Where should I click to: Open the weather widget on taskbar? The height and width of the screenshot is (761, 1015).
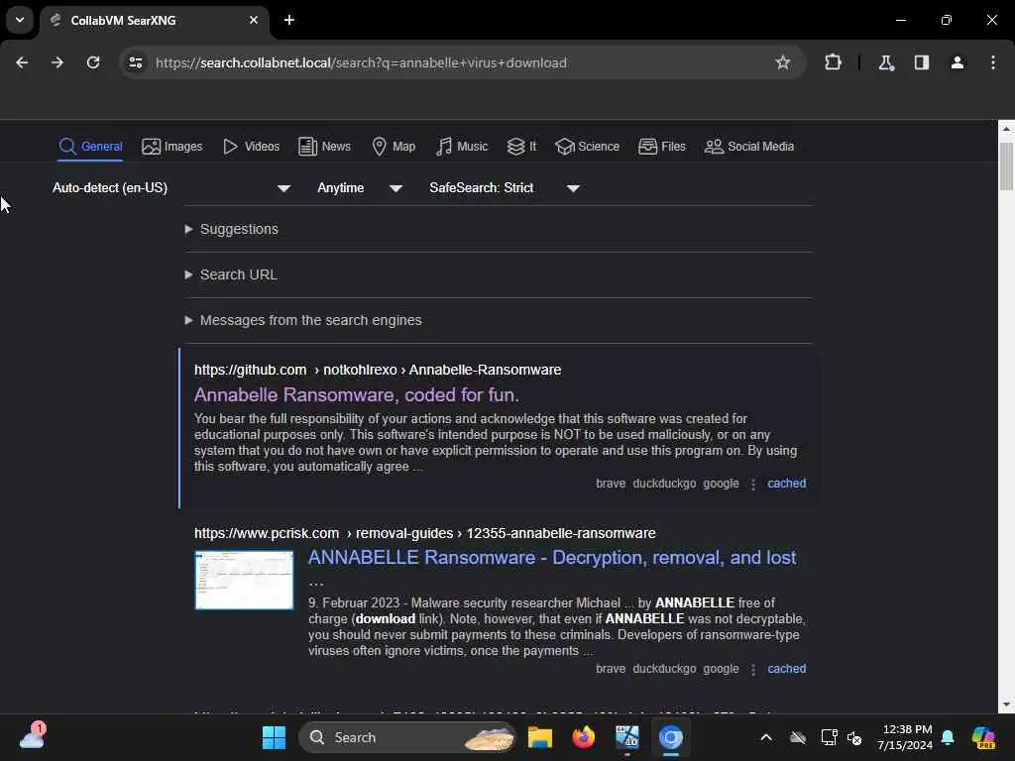click(x=33, y=736)
